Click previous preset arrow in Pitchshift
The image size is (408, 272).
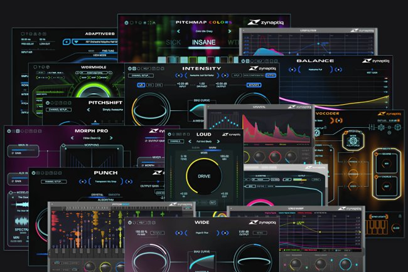click(x=89, y=110)
